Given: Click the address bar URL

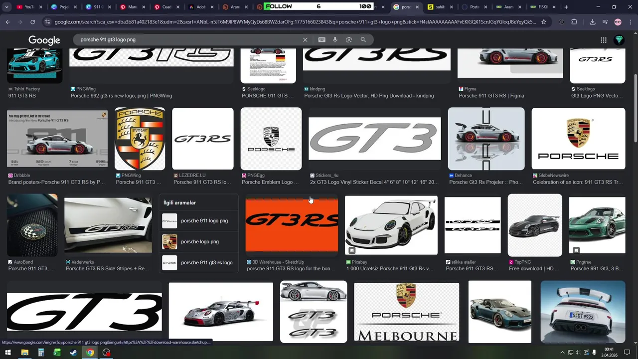Looking at the screenshot, I should point(295,22).
